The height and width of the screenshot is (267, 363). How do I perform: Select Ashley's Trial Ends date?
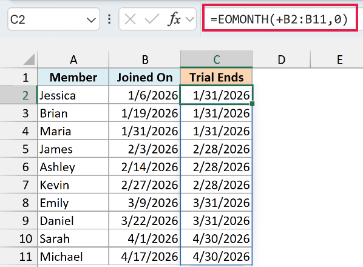point(217,167)
